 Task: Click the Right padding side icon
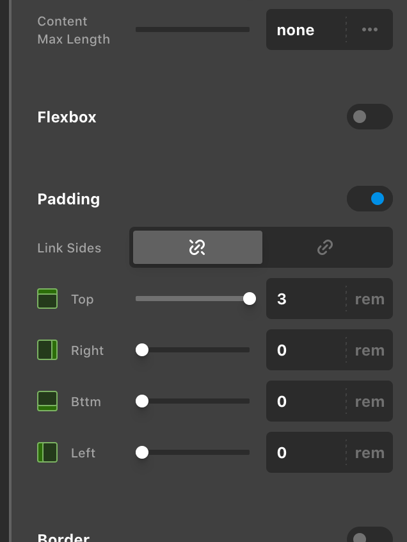click(x=47, y=350)
